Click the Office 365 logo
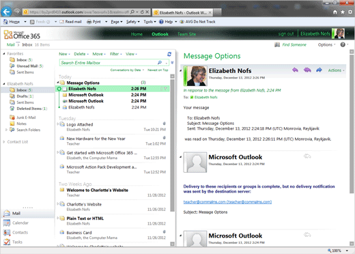 coord(22,35)
